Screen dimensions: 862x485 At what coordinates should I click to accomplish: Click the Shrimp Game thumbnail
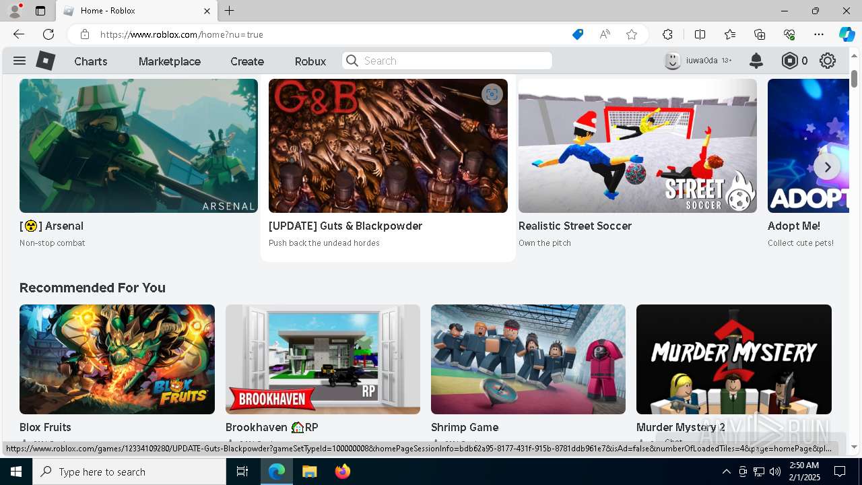pyautogui.click(x=528, y=359)
